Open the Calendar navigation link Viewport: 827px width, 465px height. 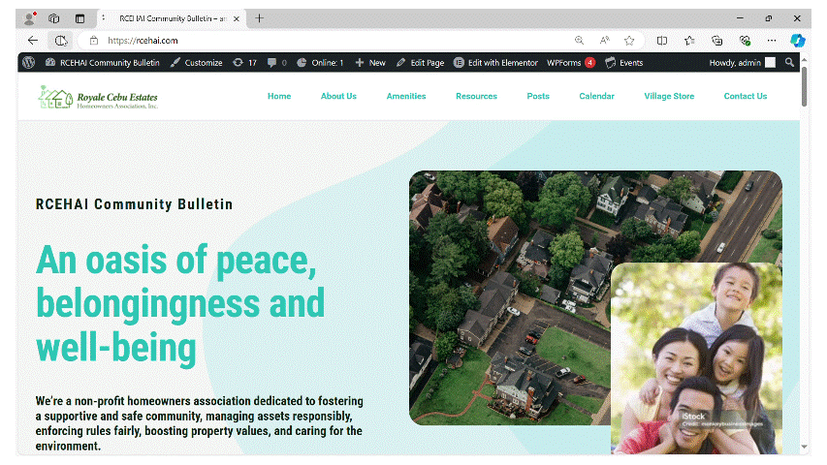pos(596,97)
